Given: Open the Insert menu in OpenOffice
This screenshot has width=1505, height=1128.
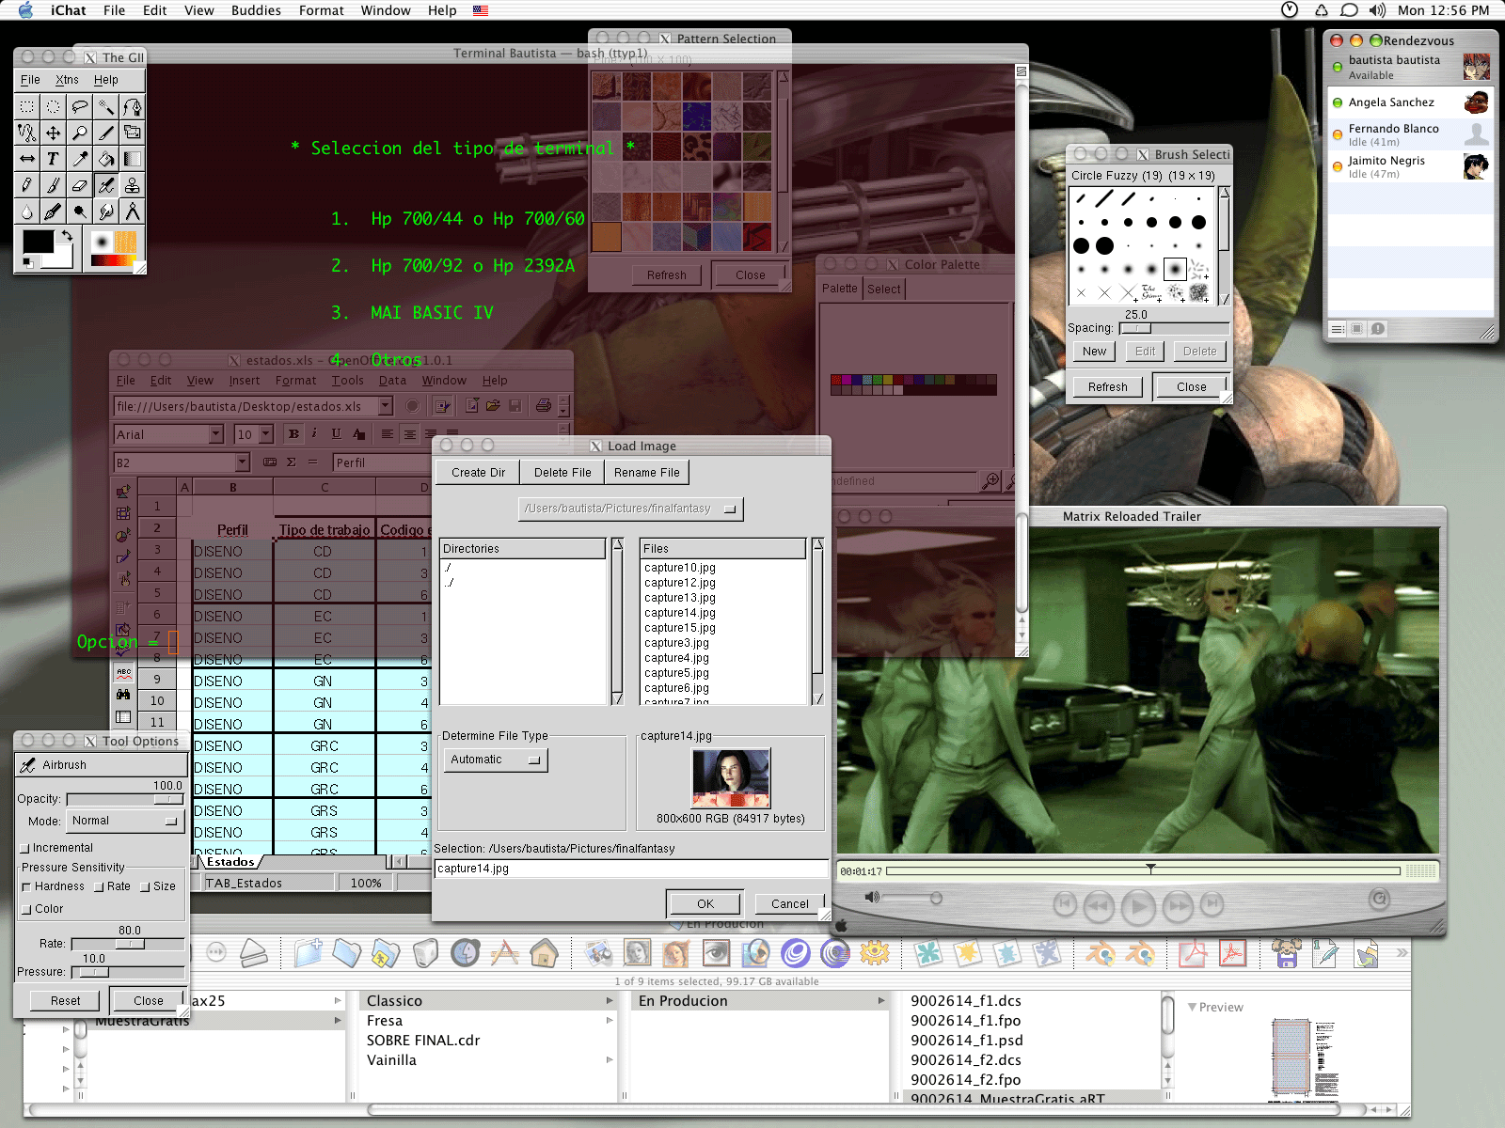Looking at the screenshot, I should pyautogui.click(x=245, y=381).
